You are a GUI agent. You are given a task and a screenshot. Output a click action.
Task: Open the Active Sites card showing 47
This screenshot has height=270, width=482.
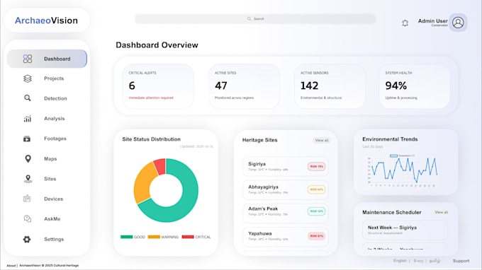click(x=244, y=86)
